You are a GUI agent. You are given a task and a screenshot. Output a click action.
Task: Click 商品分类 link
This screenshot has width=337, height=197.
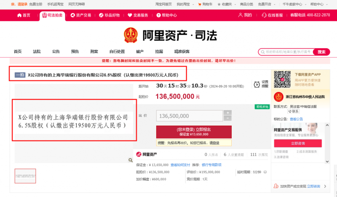[246, 4]
